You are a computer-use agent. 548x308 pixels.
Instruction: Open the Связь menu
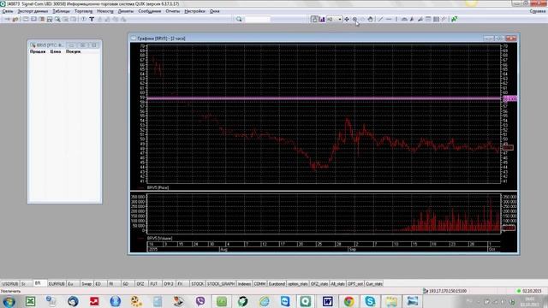pyautogui.click(x=8, y=11)
